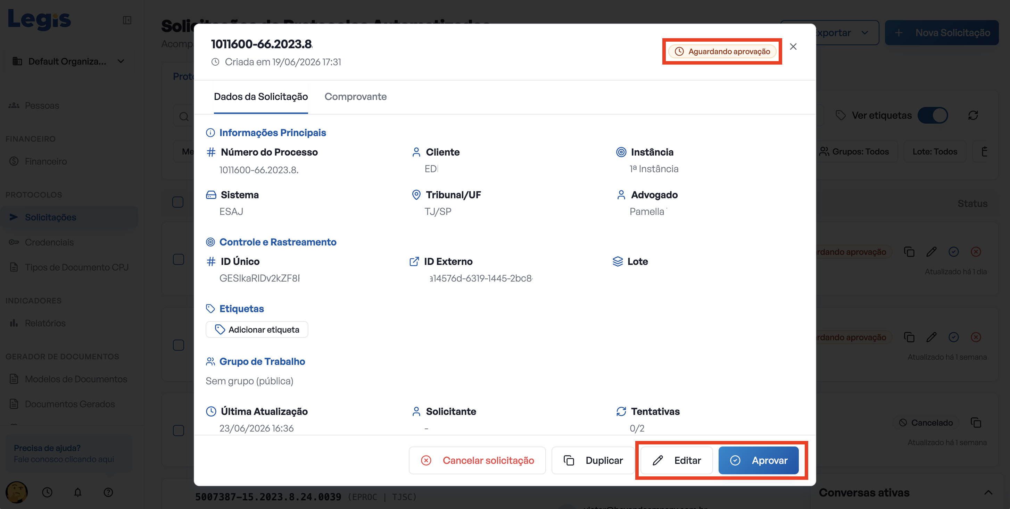
Task: Click the Fale conosco help link
Action: [x=64, y=459]
